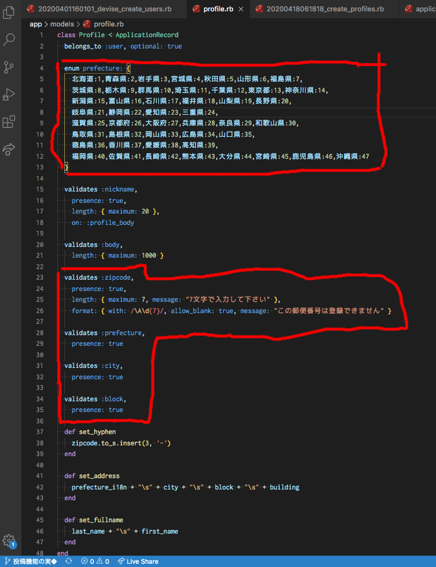The height and width of the screenshot is (567, 436).
Task: Click 'def set_fullname' method definition
Action: point(94,520)
